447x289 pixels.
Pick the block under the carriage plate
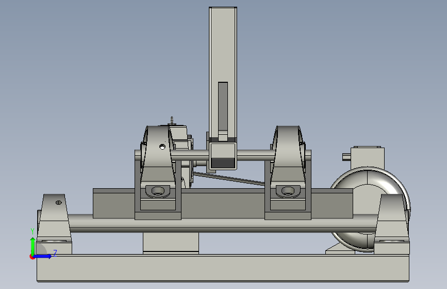pos(171,243)
